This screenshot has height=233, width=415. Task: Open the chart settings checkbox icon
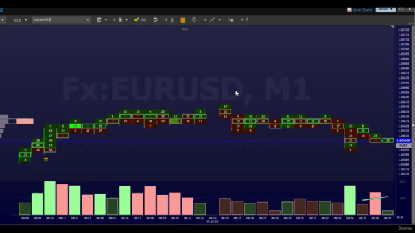(x=99, y=20)
